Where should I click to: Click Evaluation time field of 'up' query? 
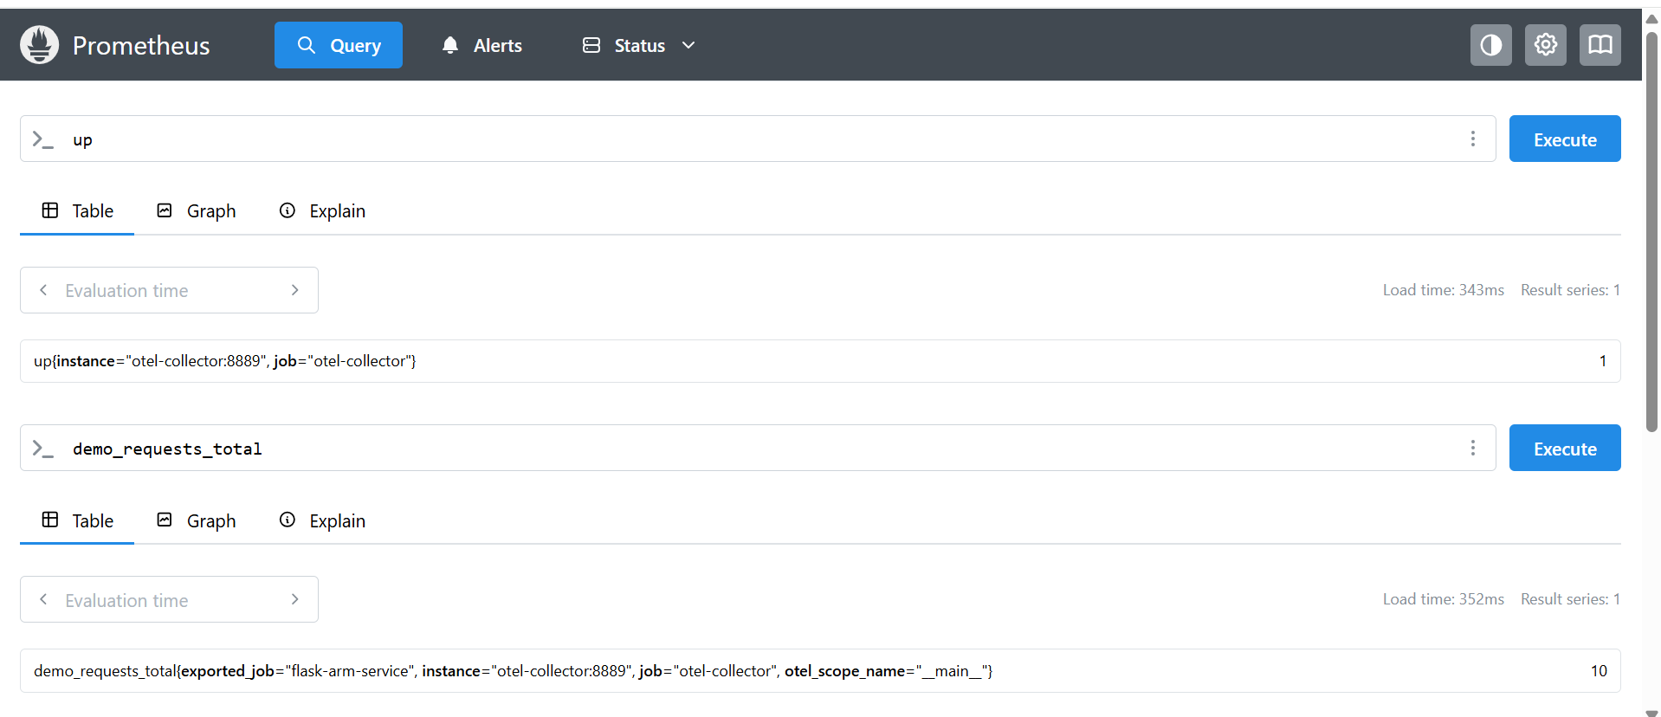[169, 290]
